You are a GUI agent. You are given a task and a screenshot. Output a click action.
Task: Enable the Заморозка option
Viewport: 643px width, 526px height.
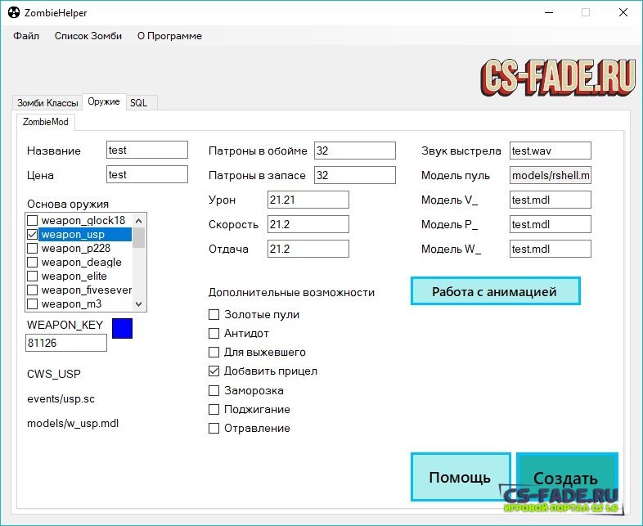[x=214, y=390]
